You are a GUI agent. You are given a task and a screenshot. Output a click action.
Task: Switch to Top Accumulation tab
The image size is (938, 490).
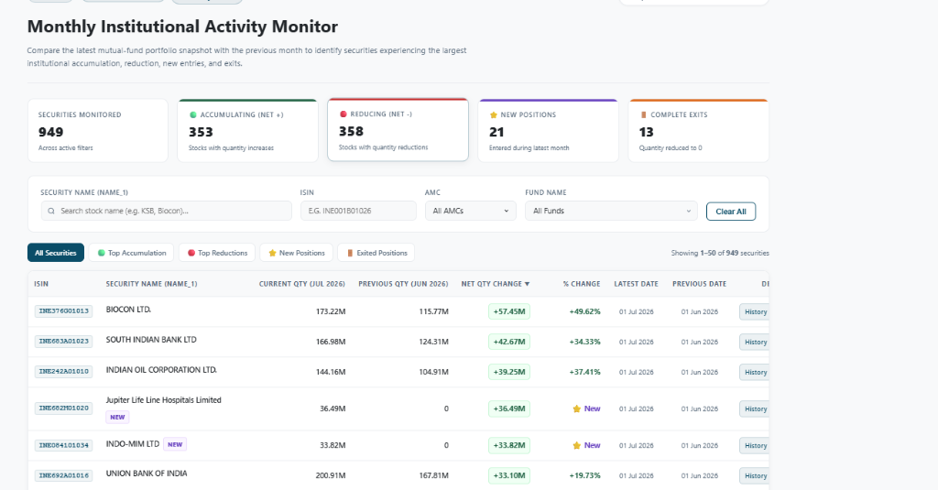pyautogui.click(x=132, y=253)
